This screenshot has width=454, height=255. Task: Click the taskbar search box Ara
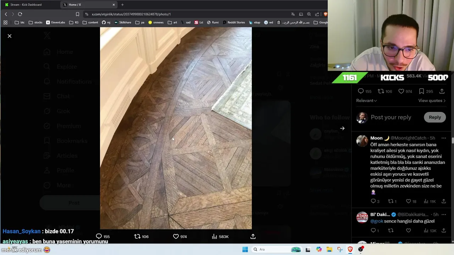[277, 249]
